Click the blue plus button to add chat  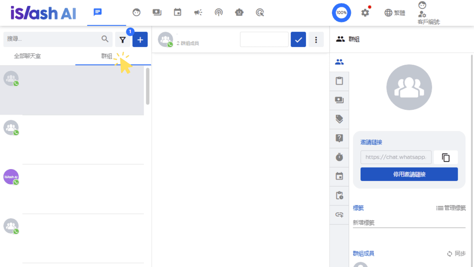140,40
